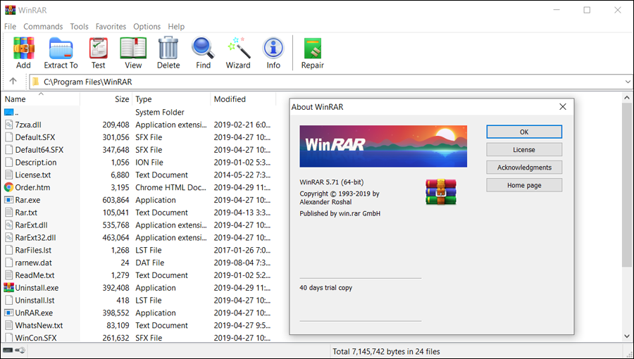
Task: Open the Options menu
Action: pos(147,26)
